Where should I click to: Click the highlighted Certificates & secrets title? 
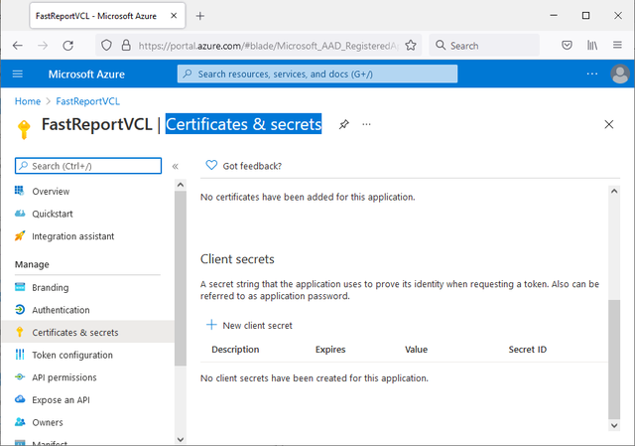coord(243,124)
